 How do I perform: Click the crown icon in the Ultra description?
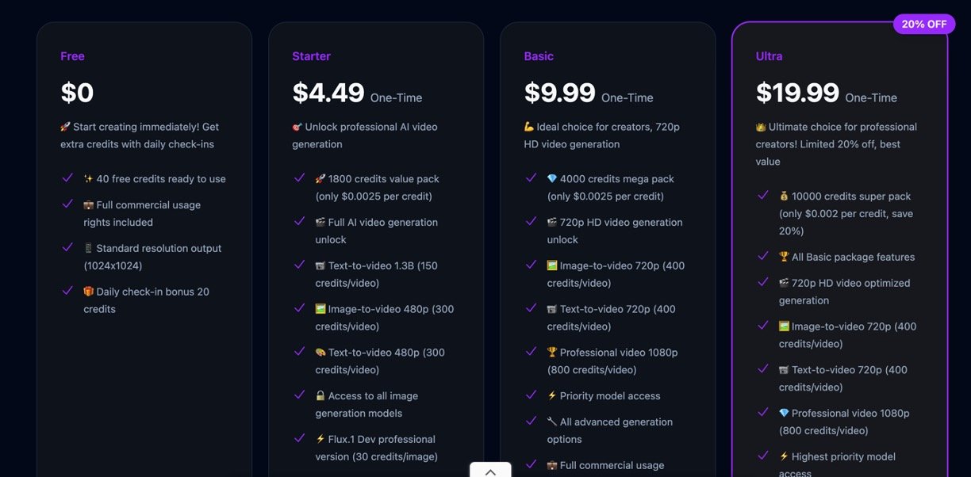pyautogui.click(x=761, y=127)
